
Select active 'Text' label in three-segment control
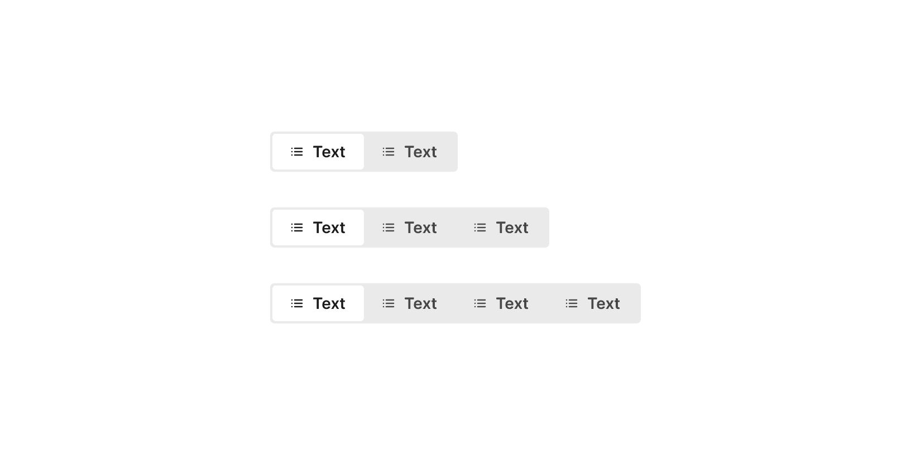click(329, 227)
